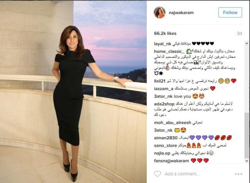Open sano_store commenter profile
The width and height of the screenshot is (250, 183).
click(x=166, y=146)
